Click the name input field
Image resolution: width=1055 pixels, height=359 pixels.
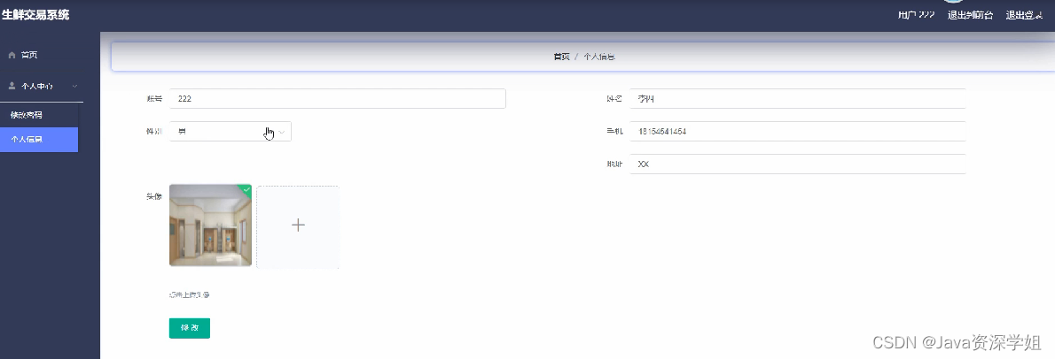tap(797, 99)
